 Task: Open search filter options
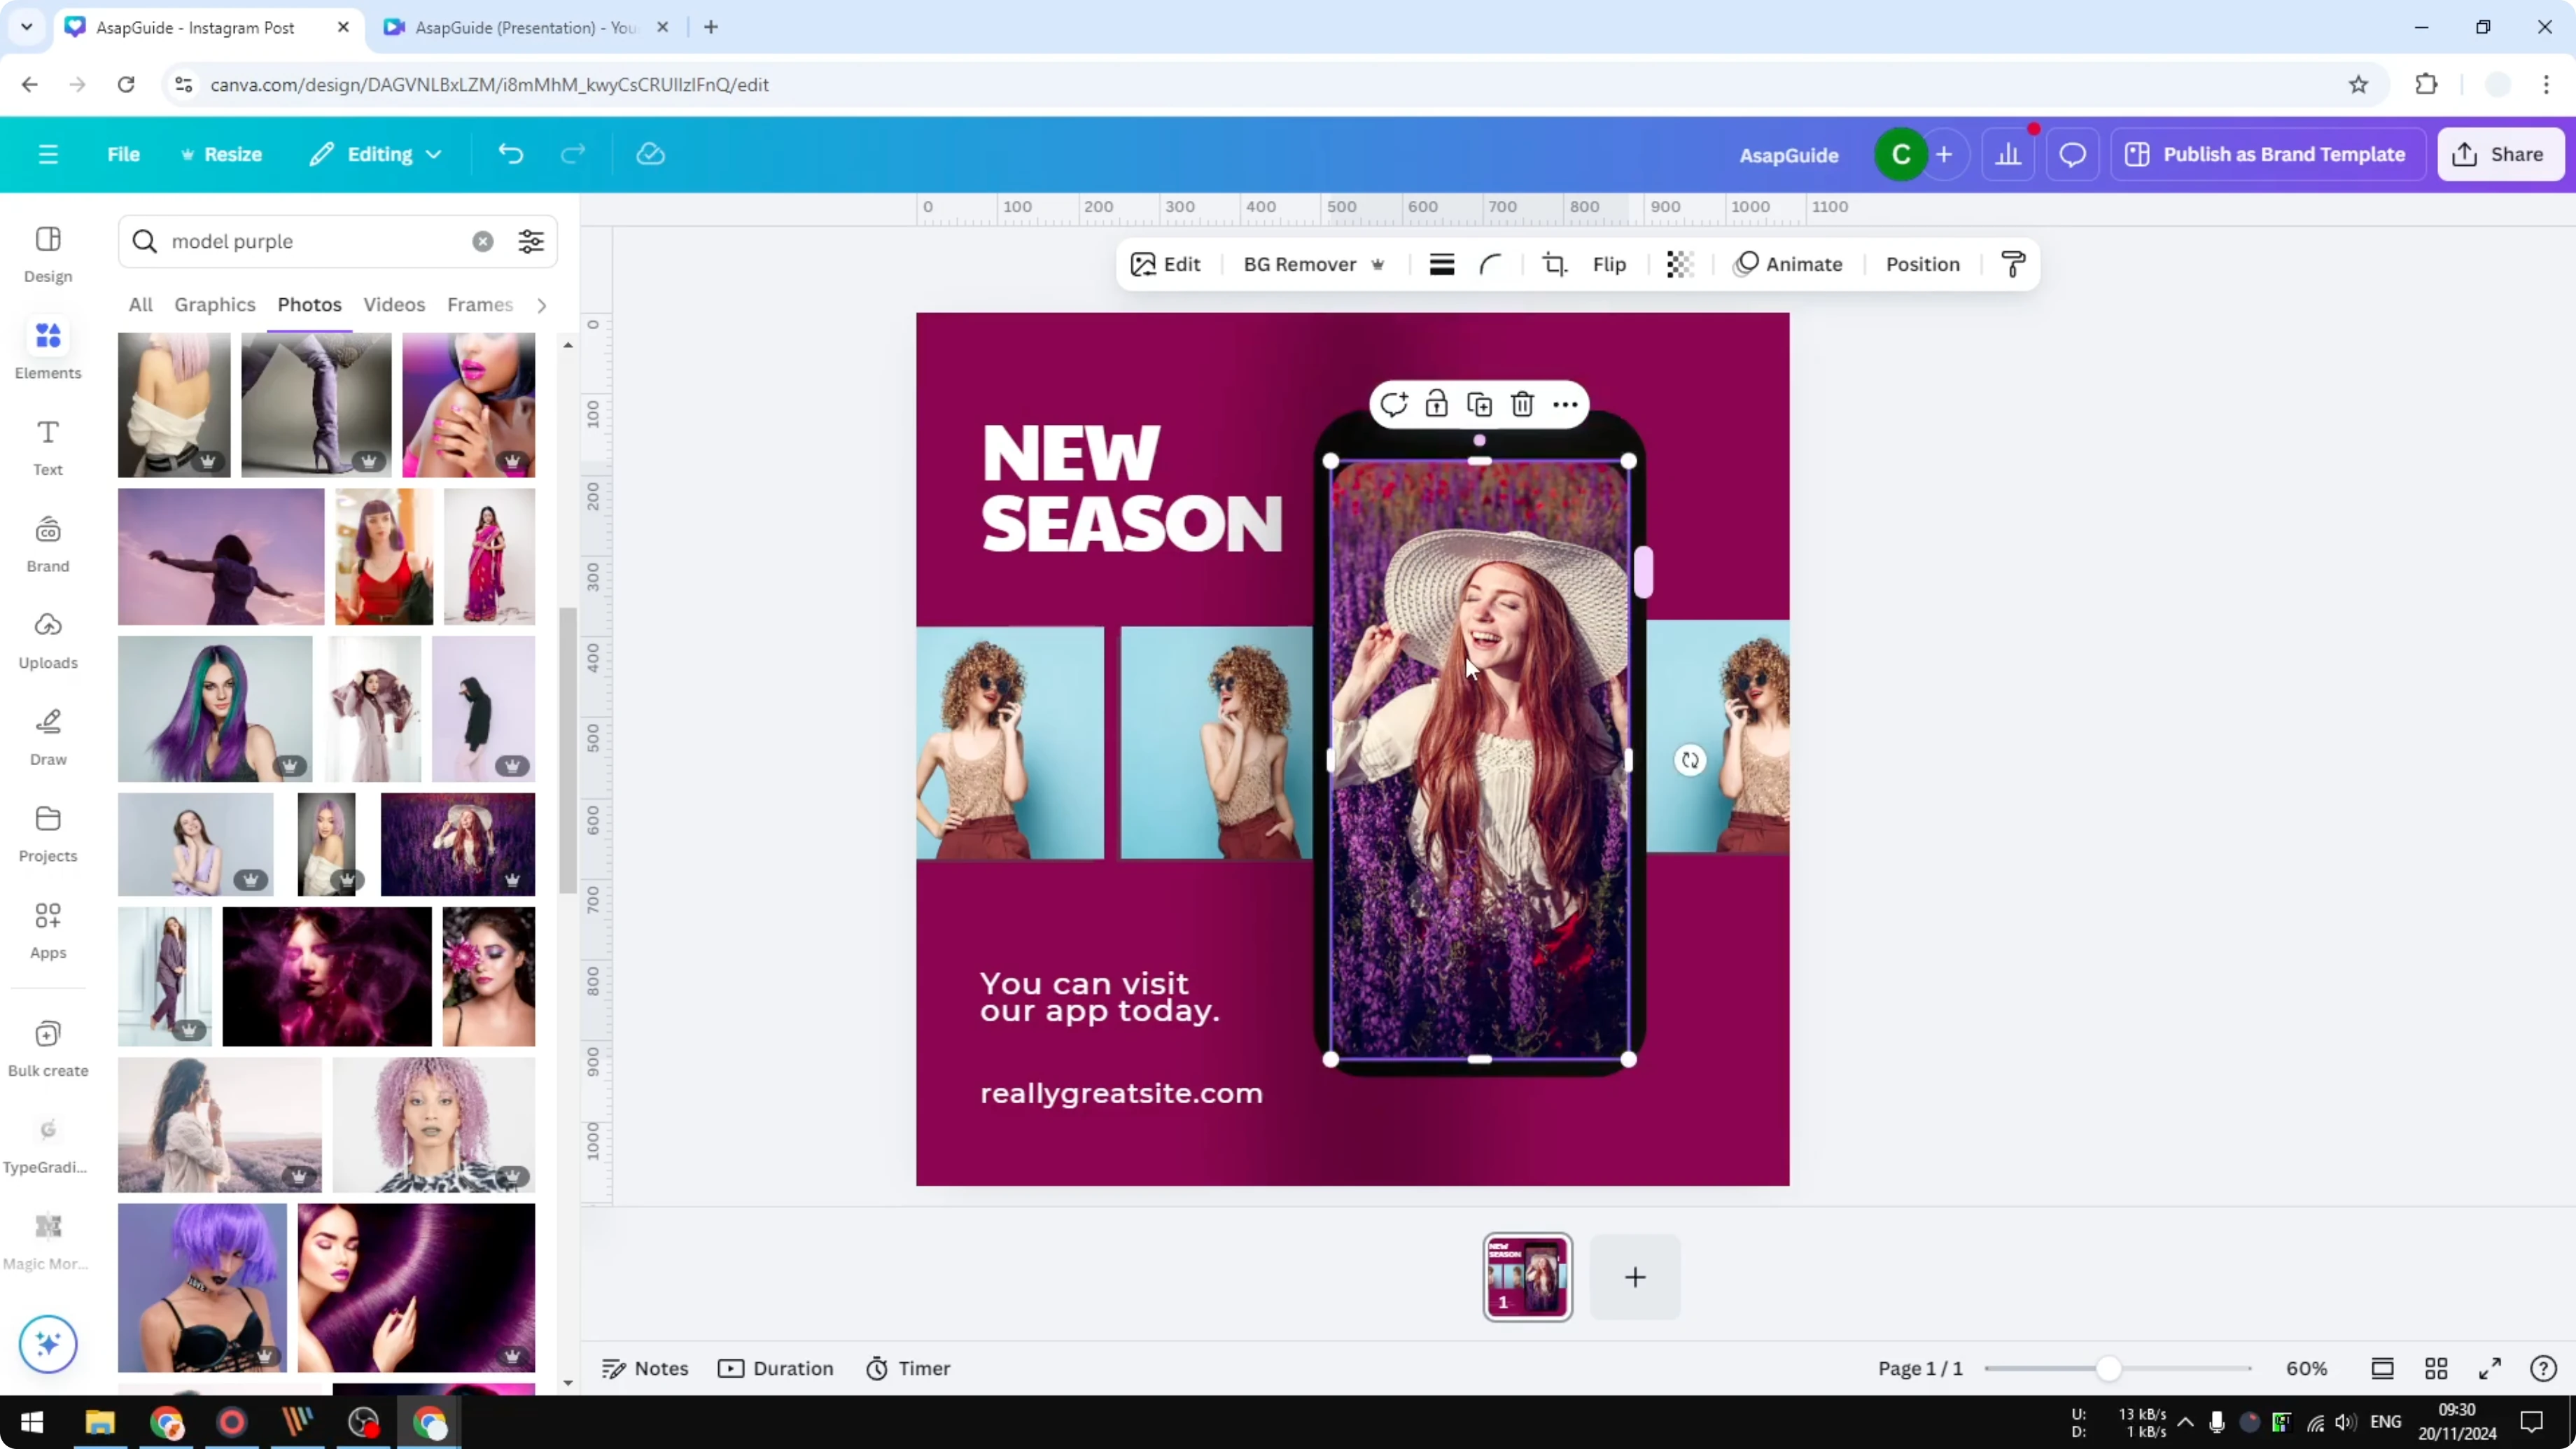530,241
